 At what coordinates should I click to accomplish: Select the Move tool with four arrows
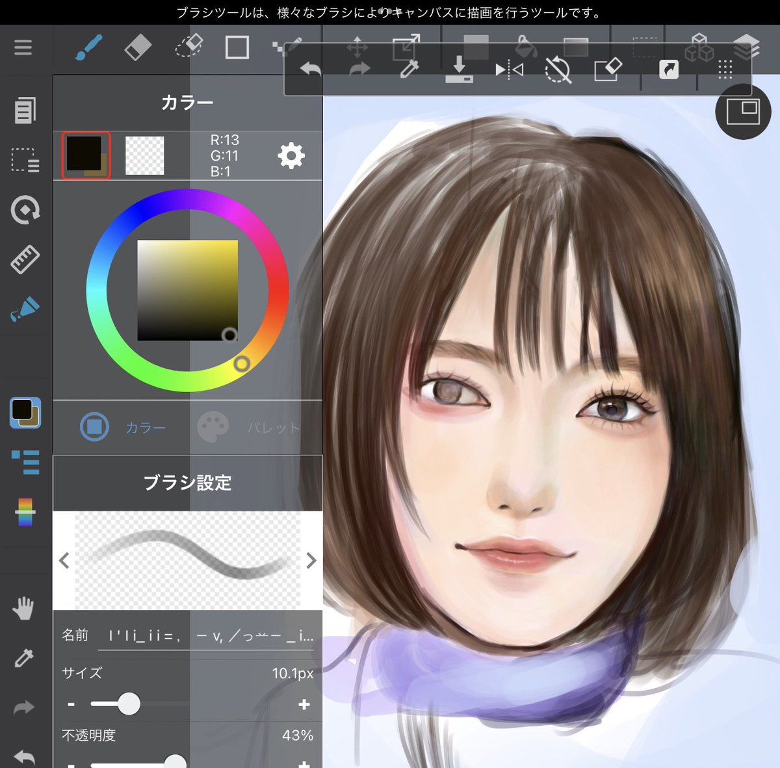tap(357, 47)
